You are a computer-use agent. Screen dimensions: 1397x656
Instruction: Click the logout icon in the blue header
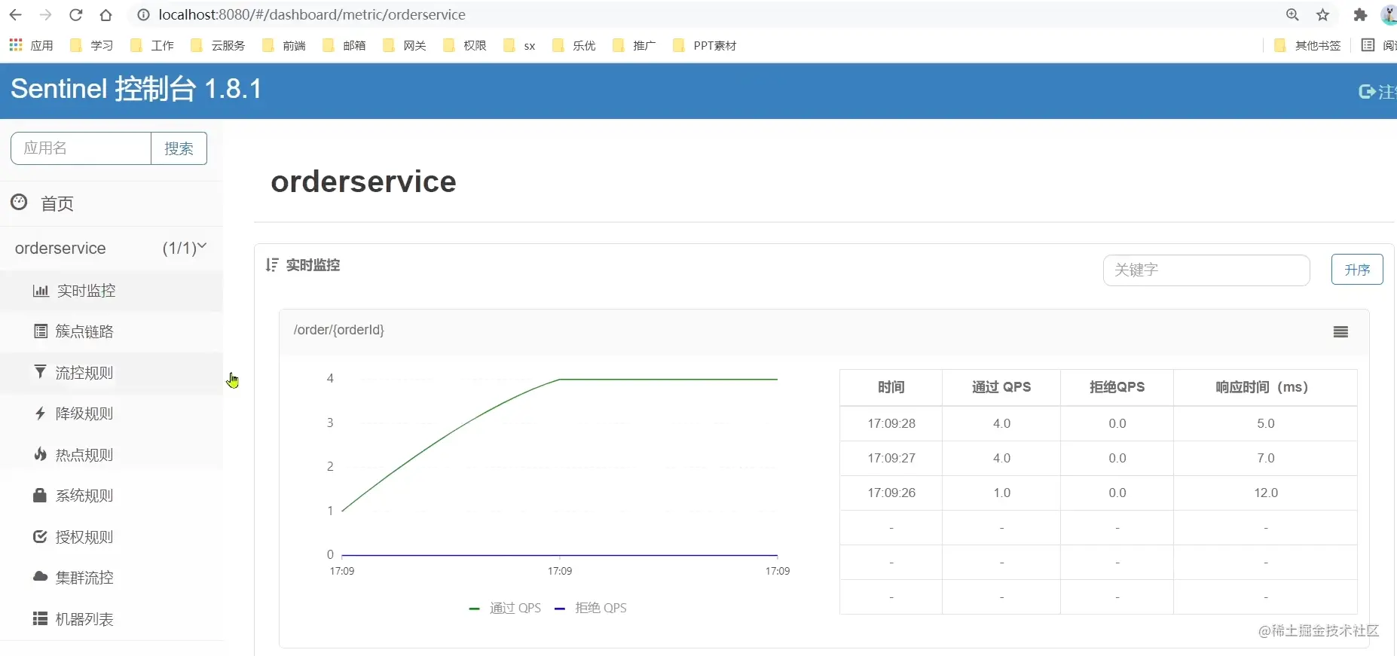(1366, 91)
